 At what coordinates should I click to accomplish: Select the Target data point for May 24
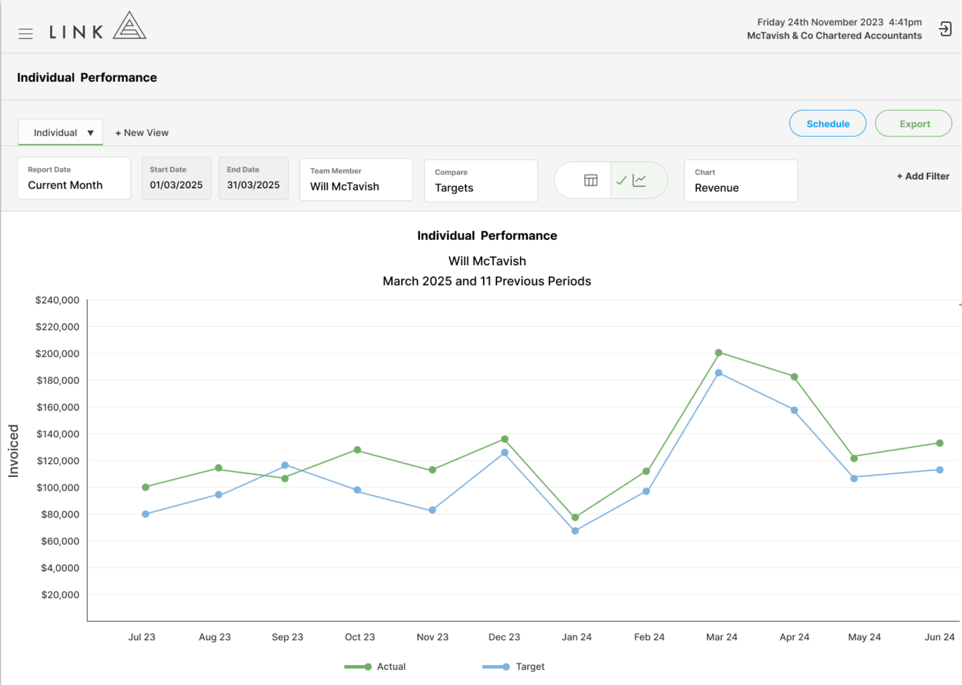tap(854, 479)
